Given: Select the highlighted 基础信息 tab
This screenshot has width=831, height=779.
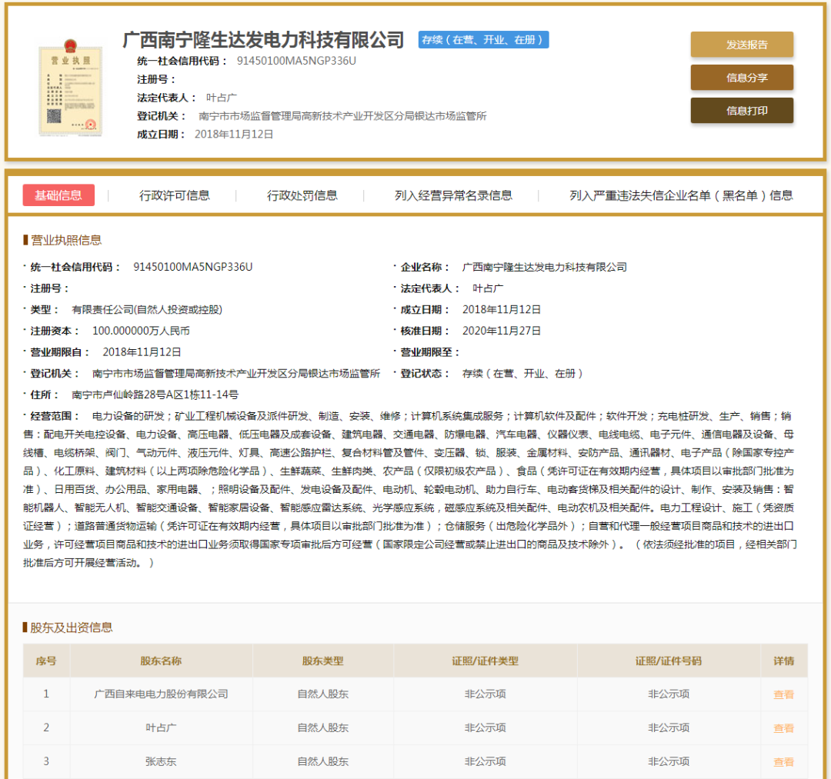Looking at the screenshot, I should 58,195.
